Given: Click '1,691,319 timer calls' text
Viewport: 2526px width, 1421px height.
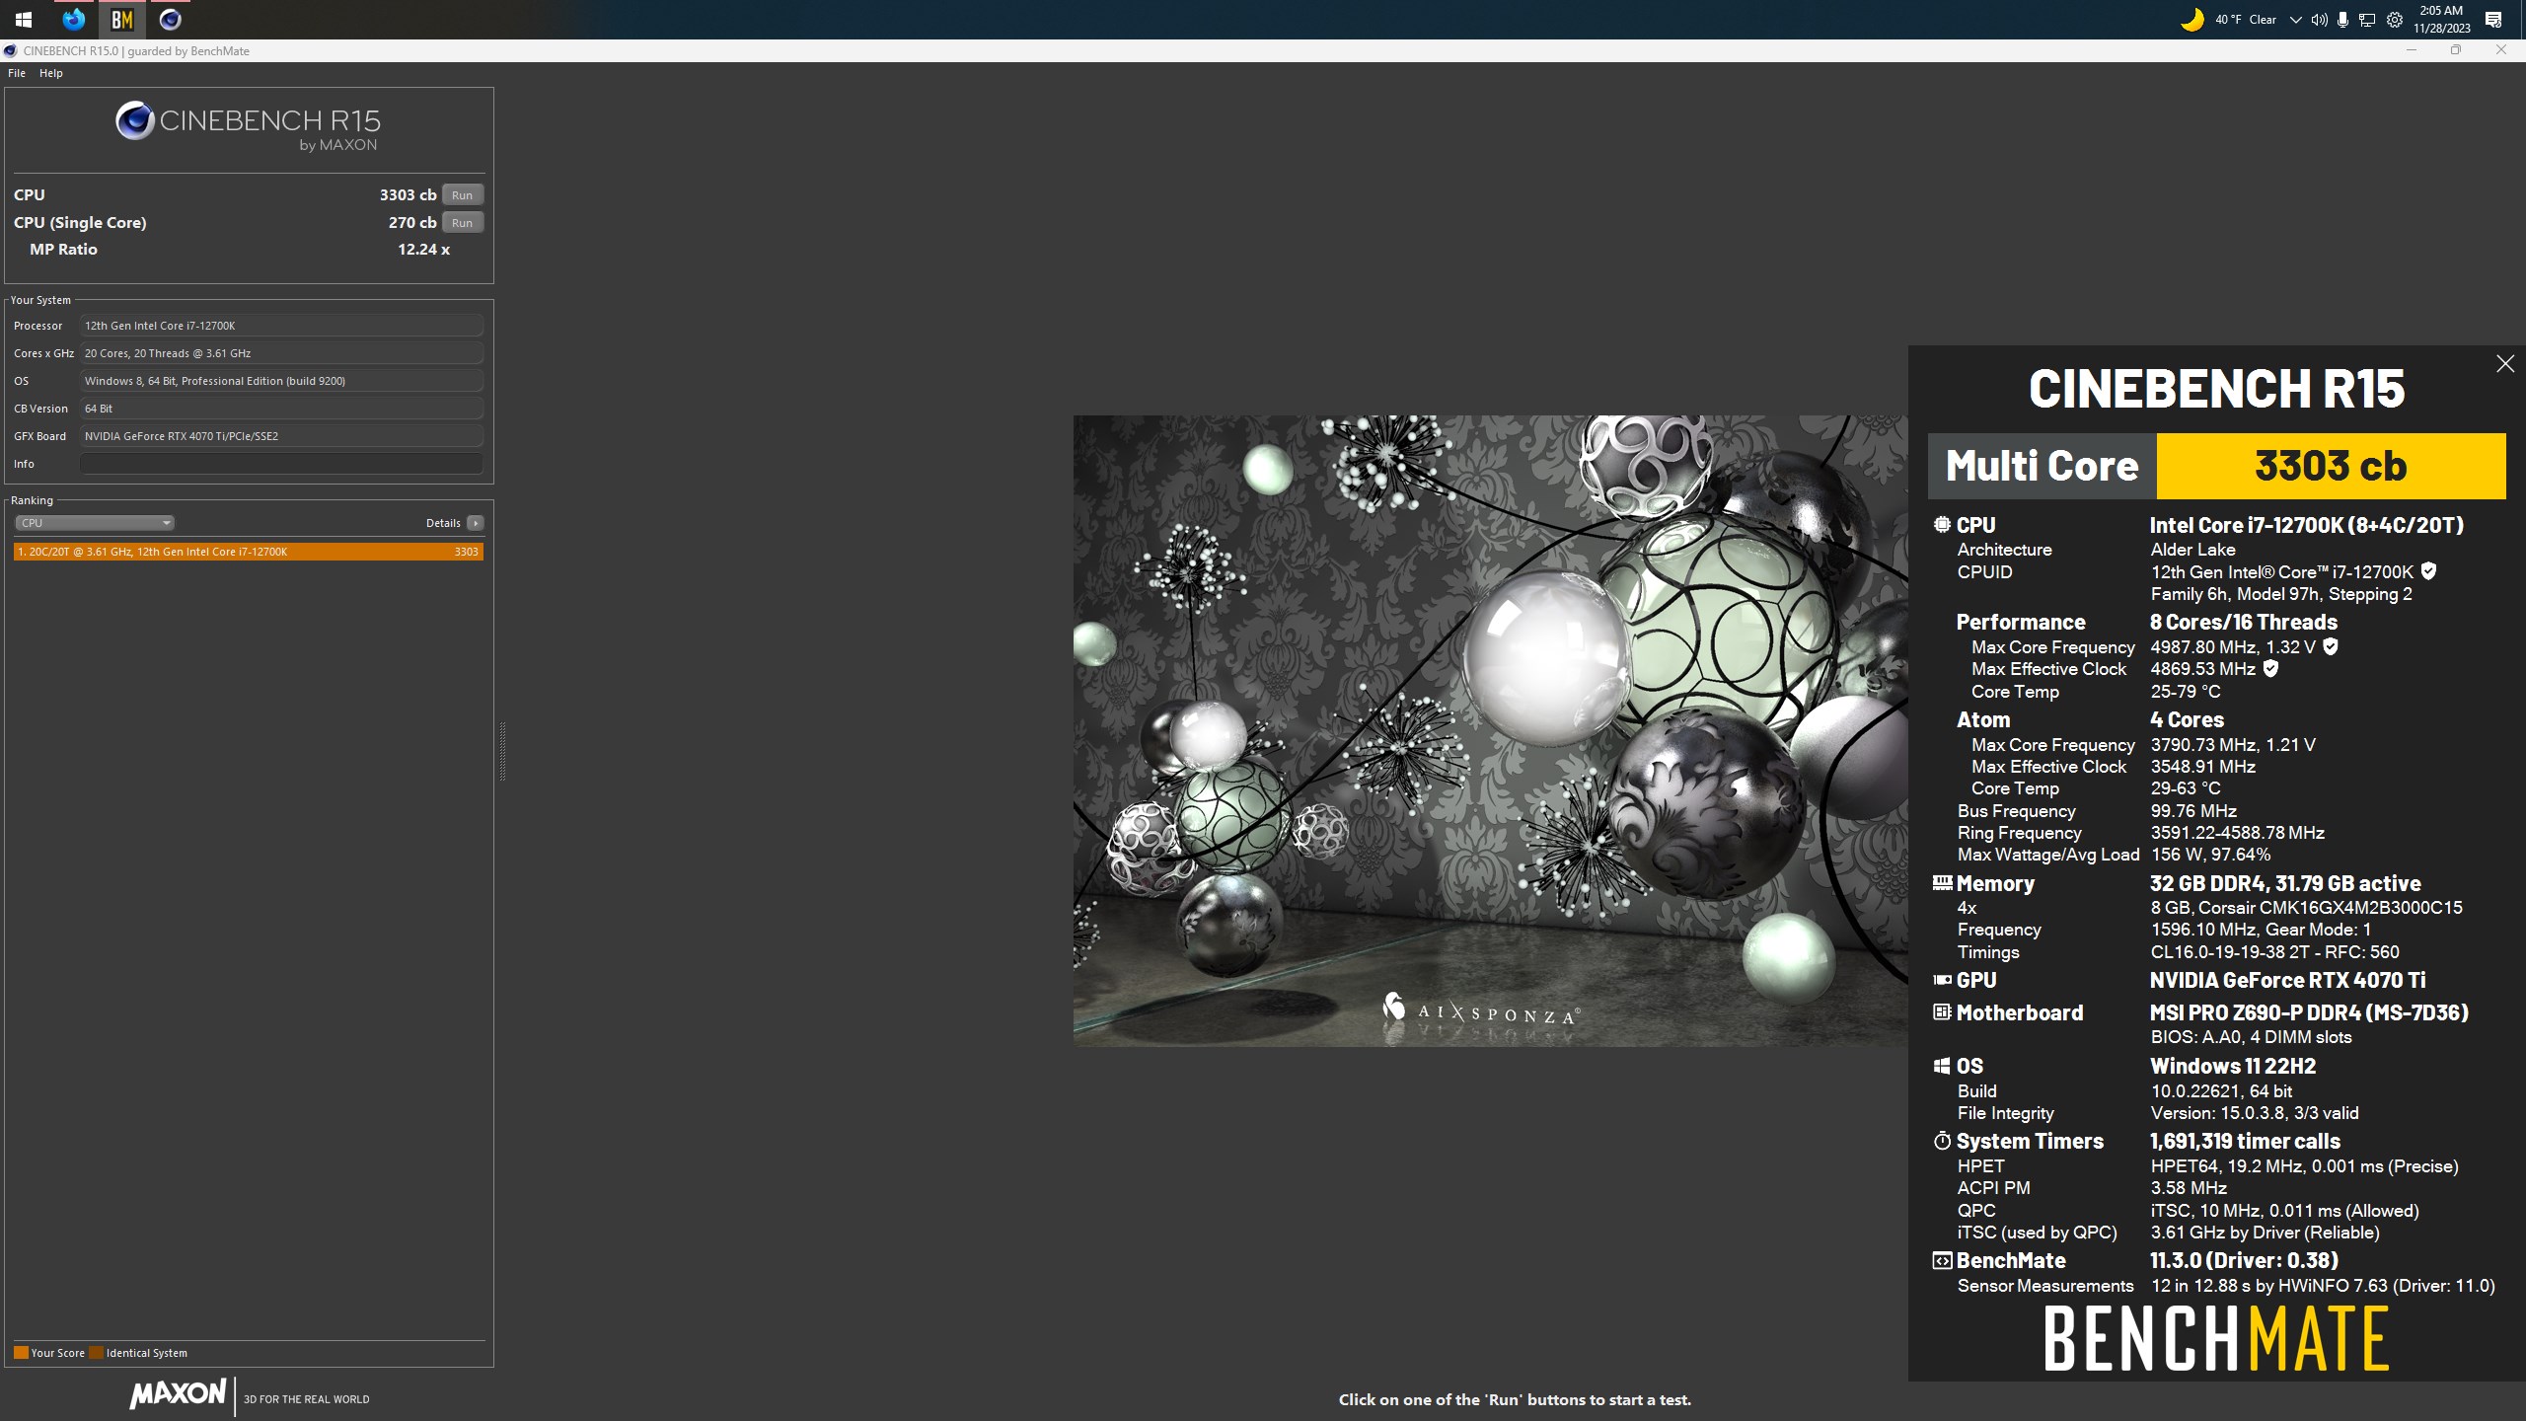Looking at the screenshot, I should tap(2245, 1141).
